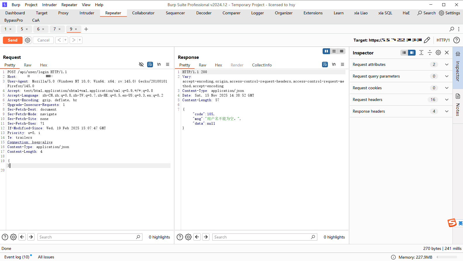Open the Notes side panel
The height and width of the screenshot is (261, 463).
pos(458,105)
